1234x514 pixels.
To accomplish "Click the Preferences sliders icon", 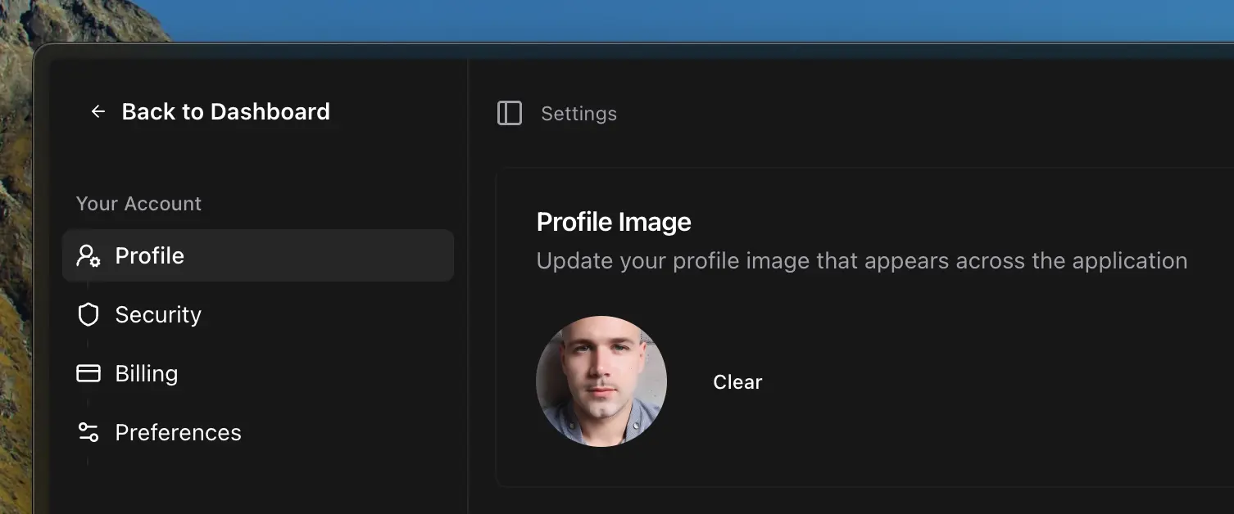I will click(88, 433).
